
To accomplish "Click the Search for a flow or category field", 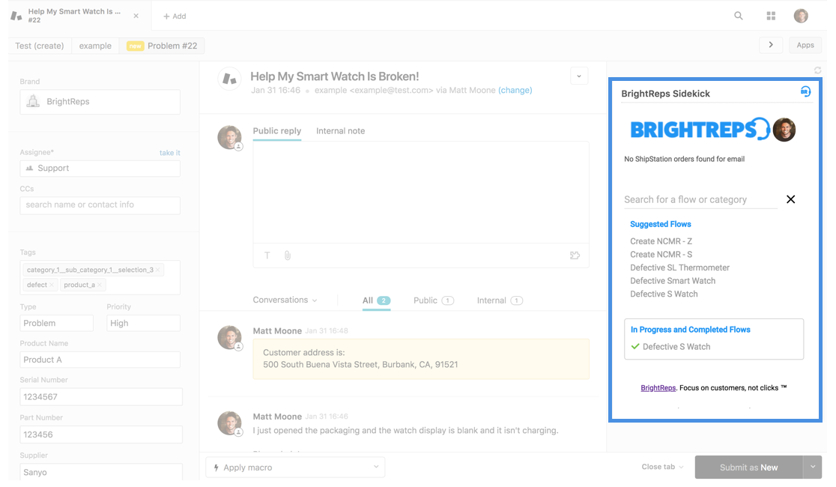I will 700,199.
